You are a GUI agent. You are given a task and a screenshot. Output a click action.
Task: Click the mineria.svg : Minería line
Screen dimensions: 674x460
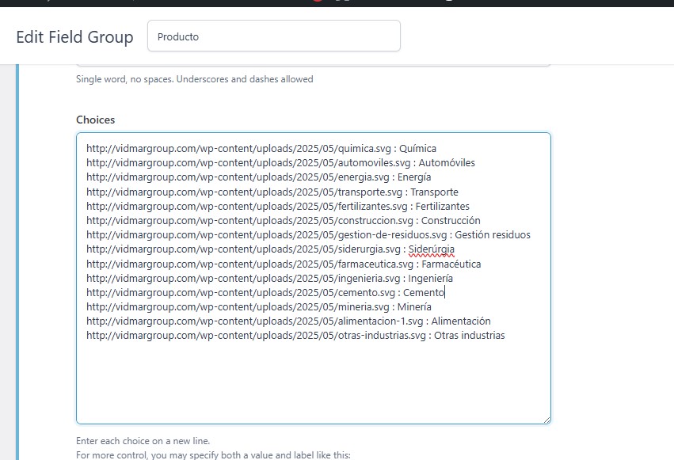click(x=259, y=306)
